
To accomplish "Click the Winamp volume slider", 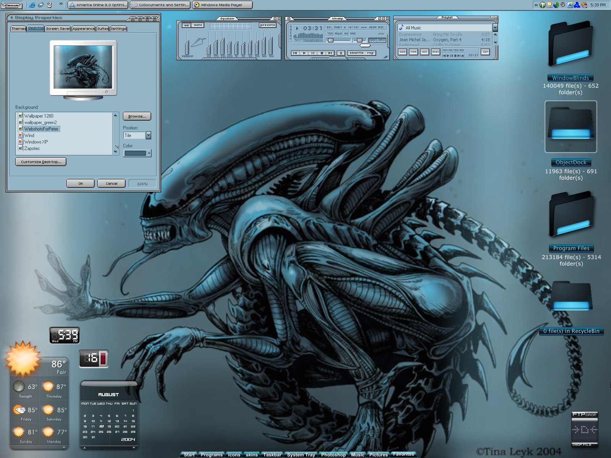I will click(339, 40).
